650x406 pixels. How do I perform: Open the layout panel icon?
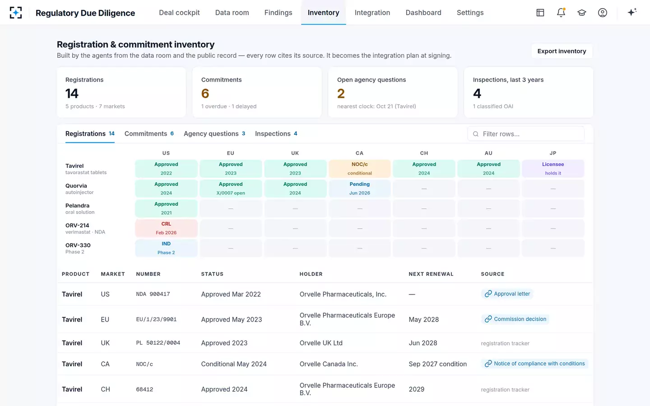coord(540,13)
